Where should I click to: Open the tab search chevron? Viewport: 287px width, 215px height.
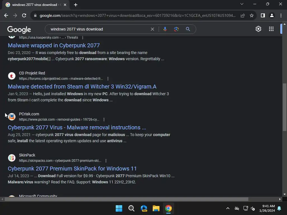242,4
